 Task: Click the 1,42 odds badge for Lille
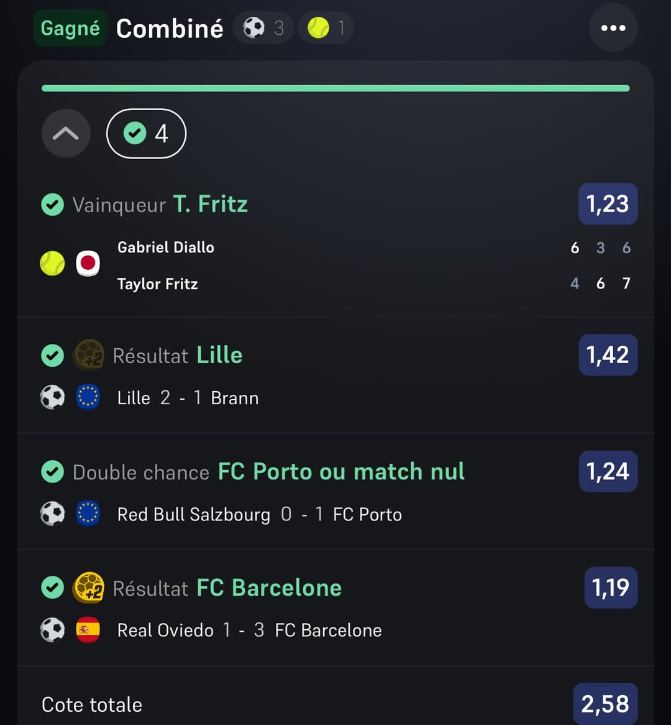[x=608, y=355]
